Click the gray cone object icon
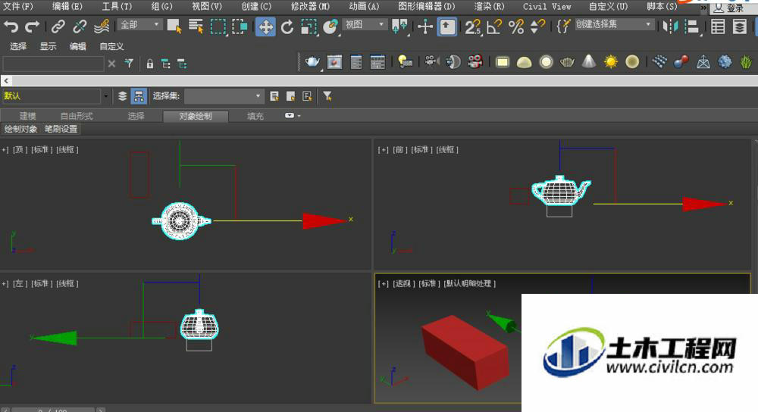This screenshot has width=758, height=412. point(589,62)
